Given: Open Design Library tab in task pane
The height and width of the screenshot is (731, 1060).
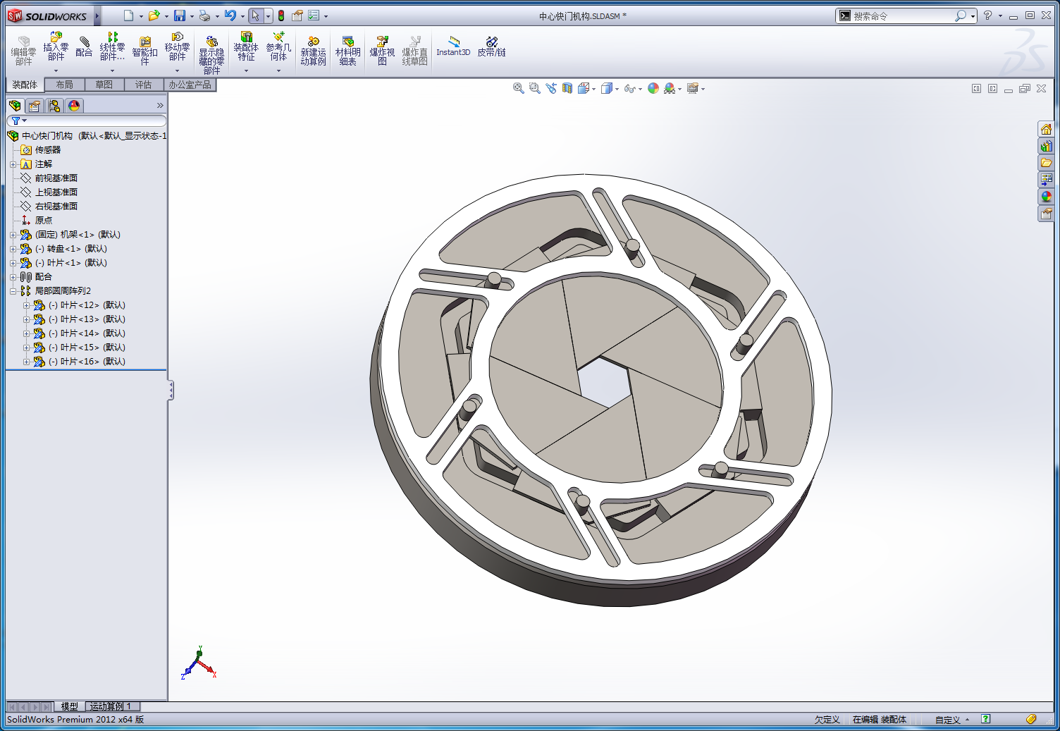Looking at the screenshot, I should point(1047,146).
